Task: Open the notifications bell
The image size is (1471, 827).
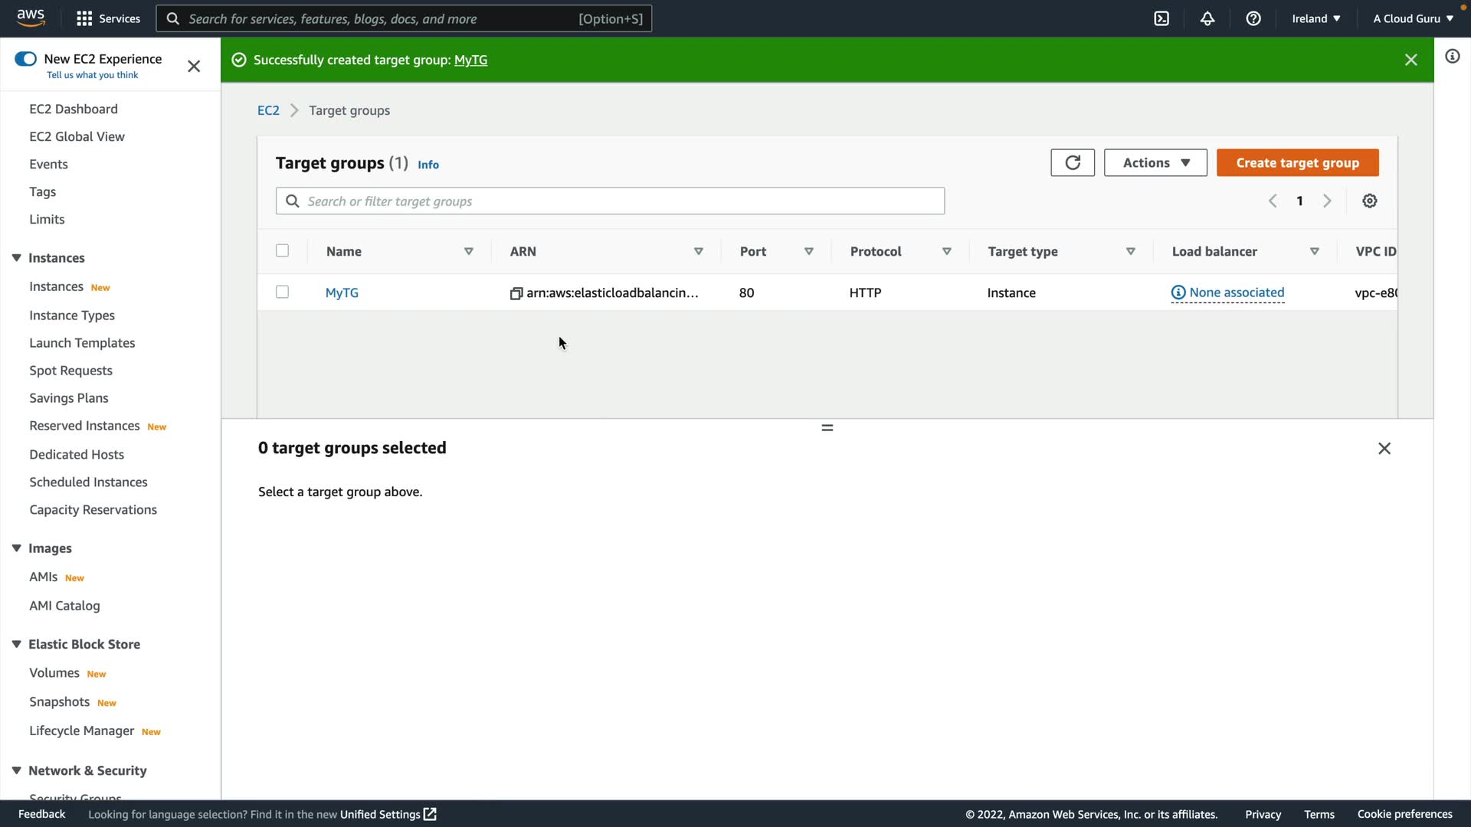Action: tap(1207, 18)
